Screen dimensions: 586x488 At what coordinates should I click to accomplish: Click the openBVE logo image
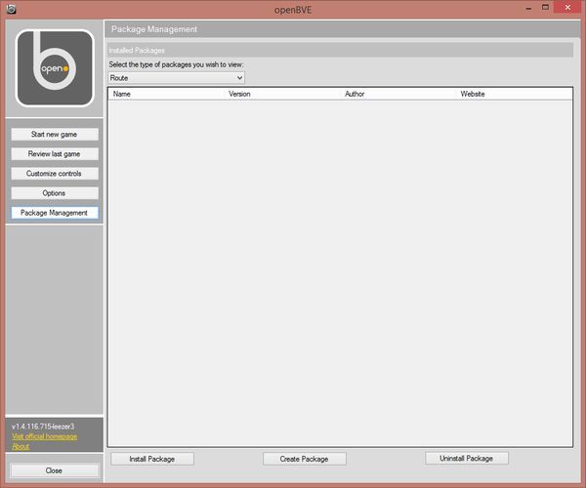pyautogui.click(x=55, y=68)
